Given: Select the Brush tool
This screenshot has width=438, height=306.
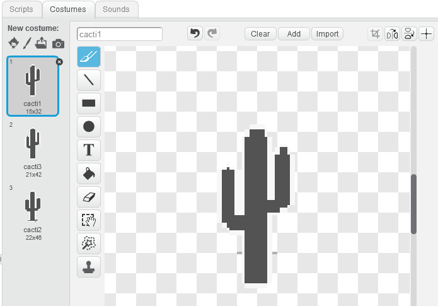Looking at the screenshot, I should (x=89, y=57).
